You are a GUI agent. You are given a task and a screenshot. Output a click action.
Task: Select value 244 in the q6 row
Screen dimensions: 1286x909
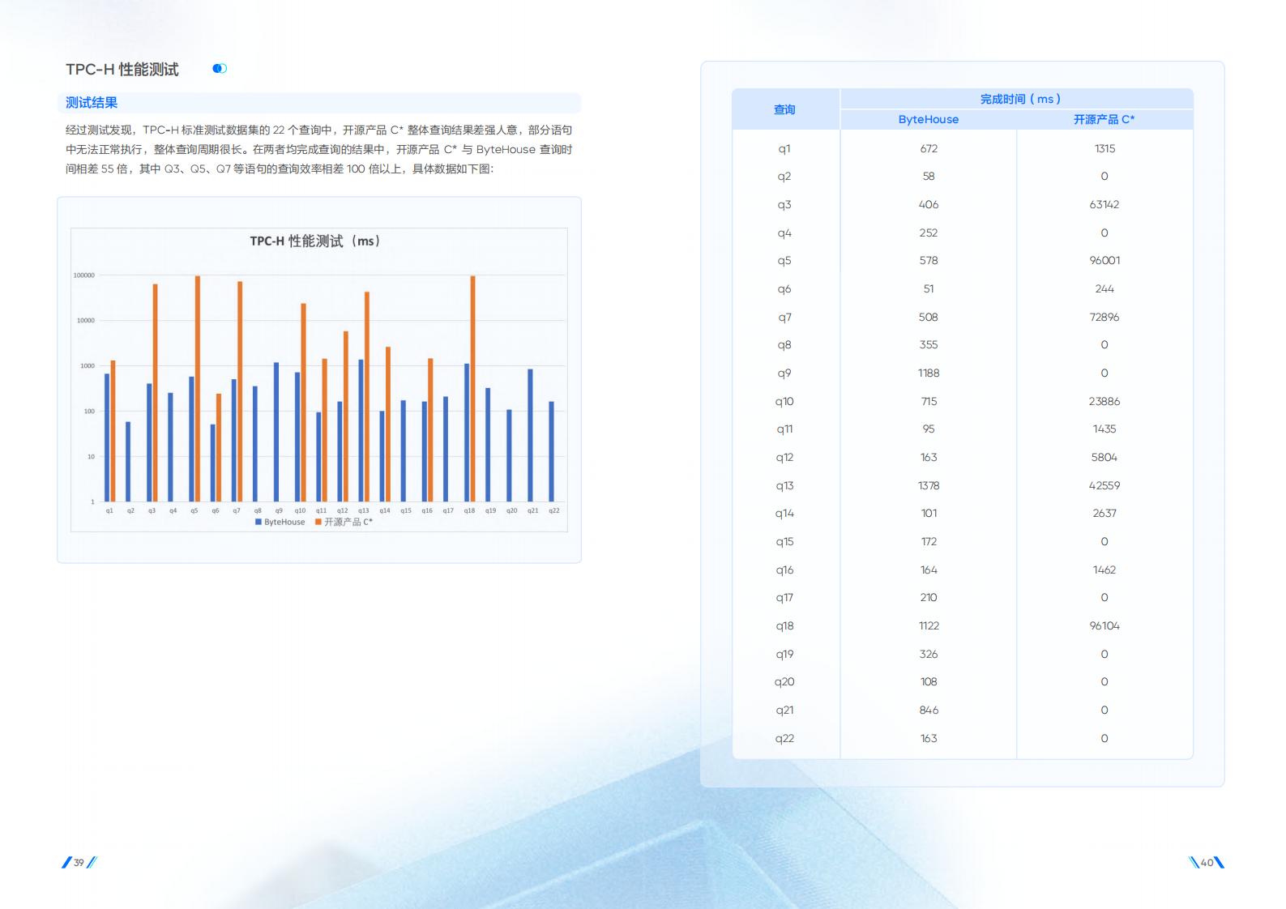point(1104,288)
